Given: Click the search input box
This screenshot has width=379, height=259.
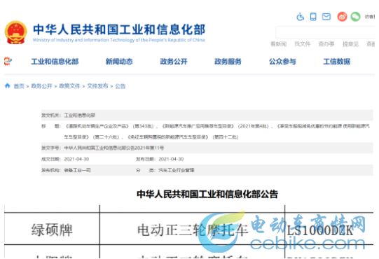Looking at the screenshot, I should pos(326,32).
